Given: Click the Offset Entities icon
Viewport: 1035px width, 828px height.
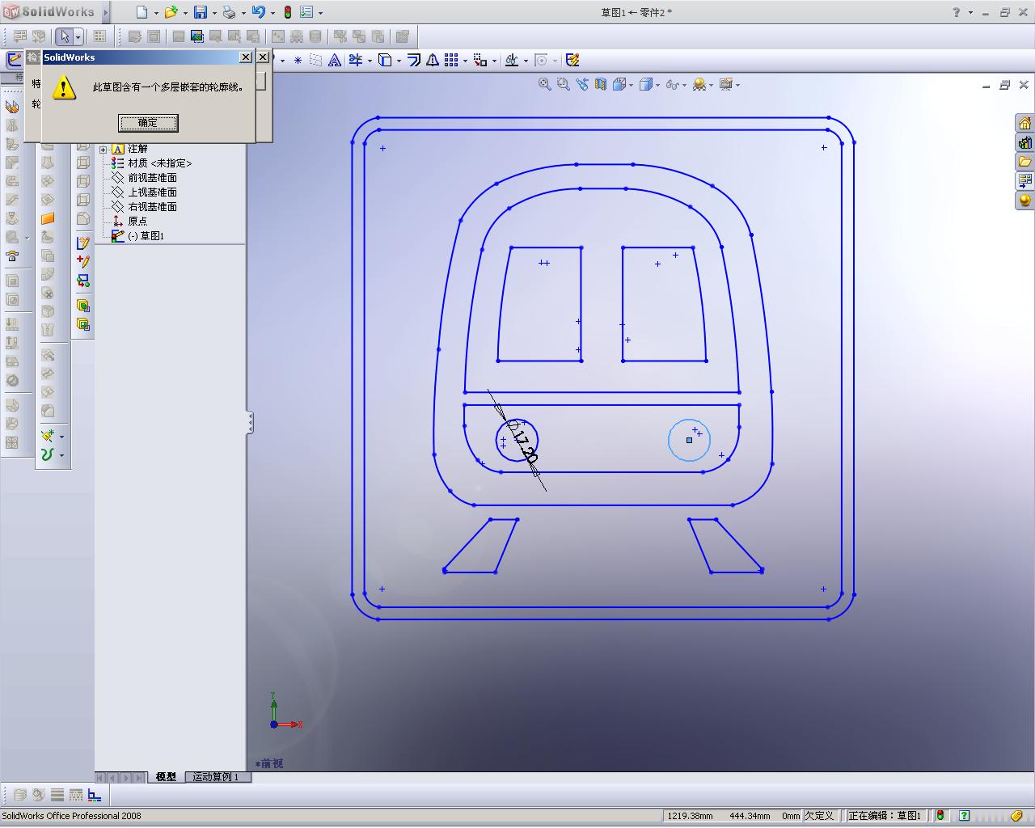Looking at the screenshot, I should 414,60.
